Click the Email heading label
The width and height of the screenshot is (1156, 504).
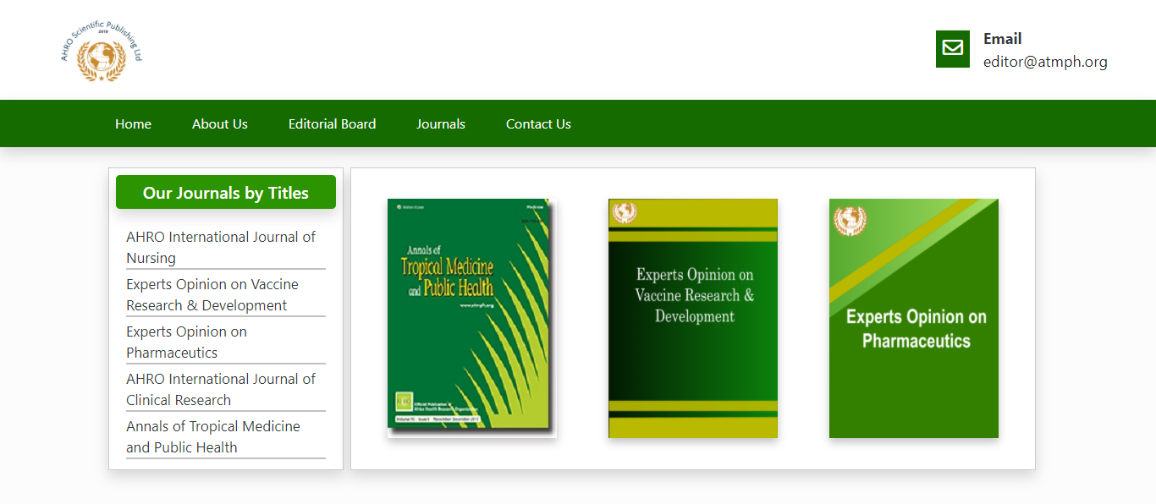[1002, 39]
